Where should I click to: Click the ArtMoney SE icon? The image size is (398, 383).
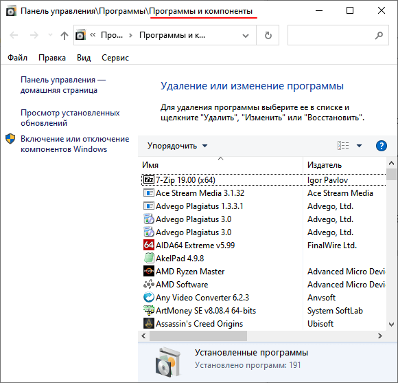tap(149, 310)
